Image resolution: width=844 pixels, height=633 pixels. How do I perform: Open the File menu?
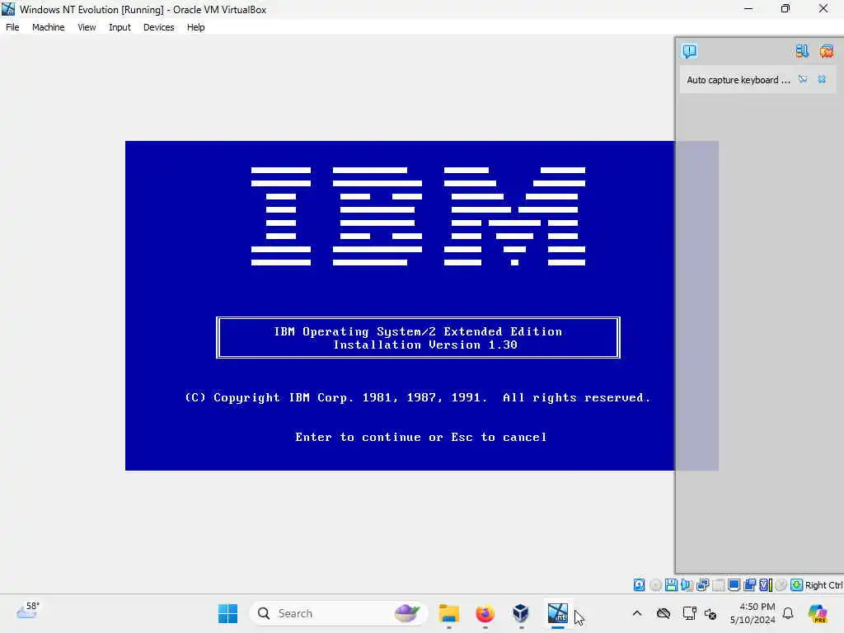(x=12, y=27)
